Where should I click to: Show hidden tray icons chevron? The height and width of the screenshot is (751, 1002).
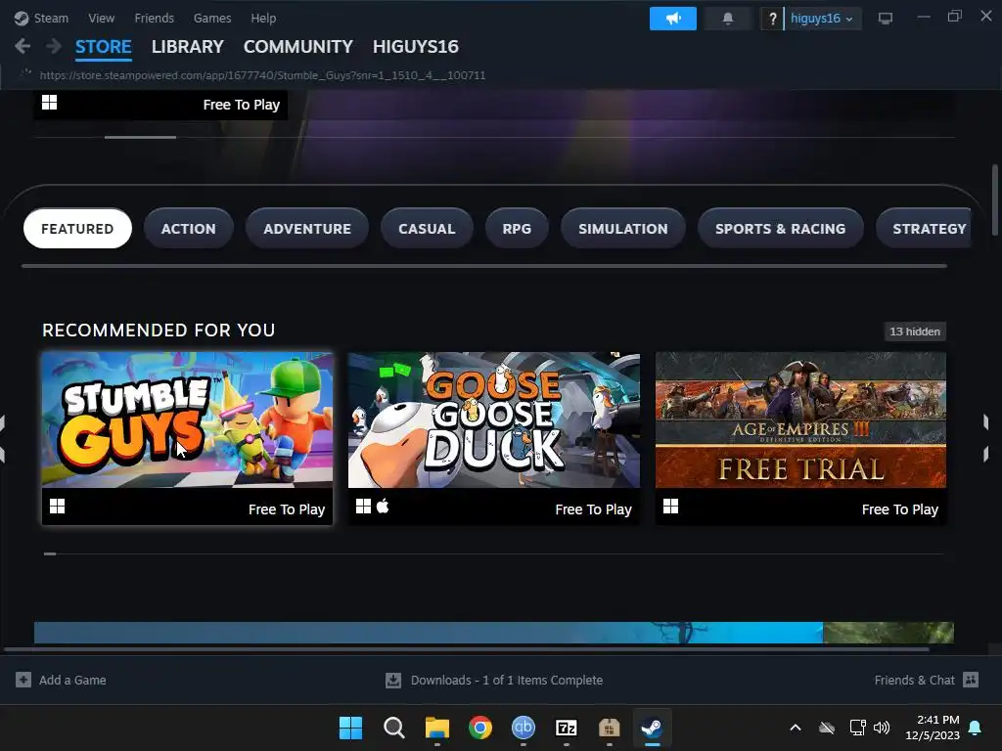(796, 728)
